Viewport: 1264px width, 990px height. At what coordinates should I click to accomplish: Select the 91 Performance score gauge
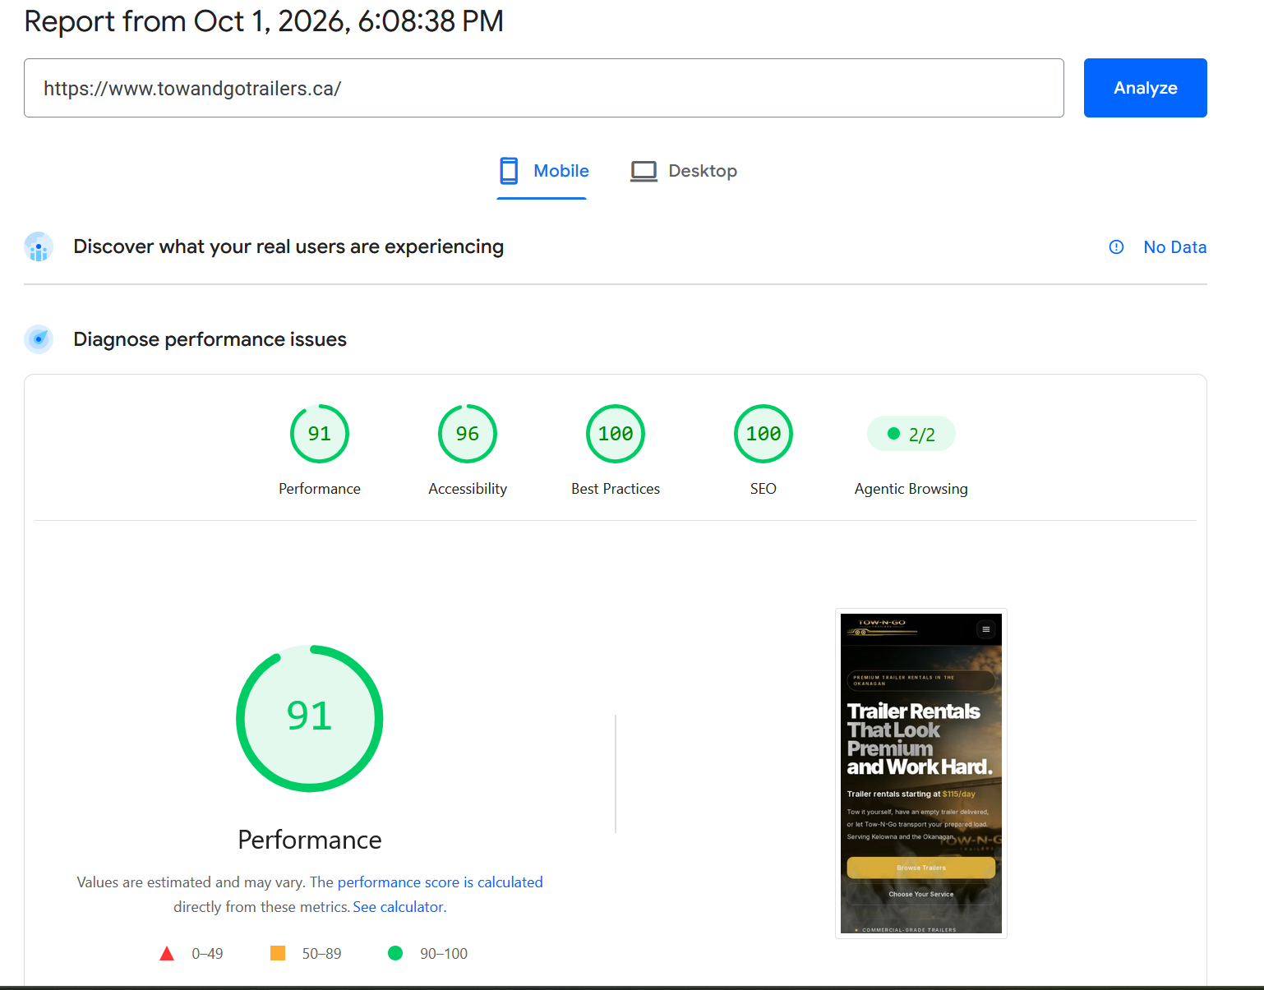[320, 434]
